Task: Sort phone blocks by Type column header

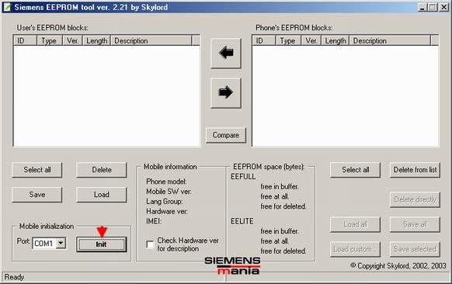Action: click(x=288, y=40)
